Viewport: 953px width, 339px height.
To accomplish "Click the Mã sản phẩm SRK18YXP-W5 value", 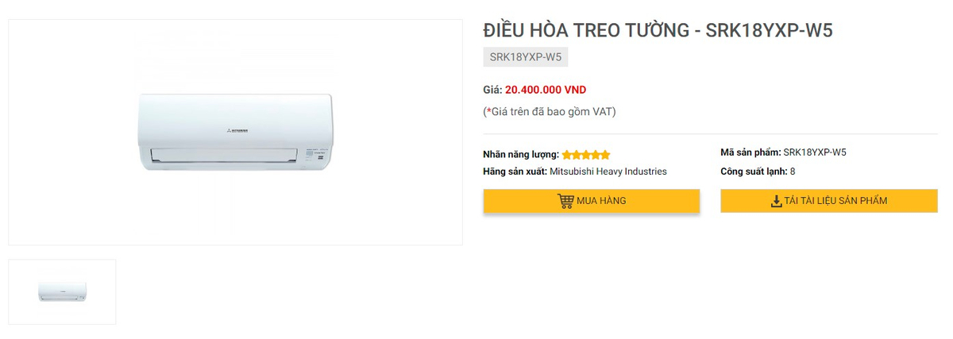I will tap(815, 152).
